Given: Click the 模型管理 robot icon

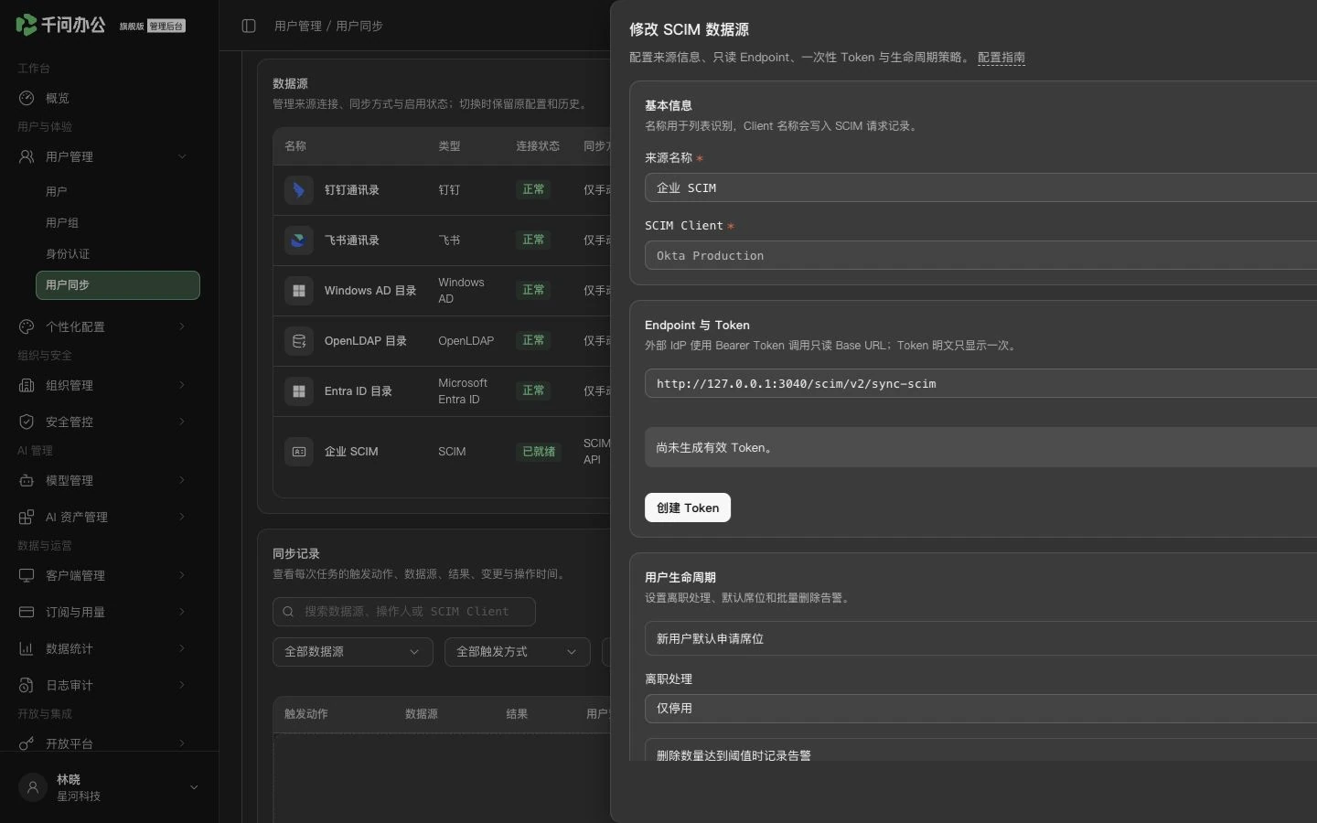Looking at the screenshot, I should click(27, 480).
